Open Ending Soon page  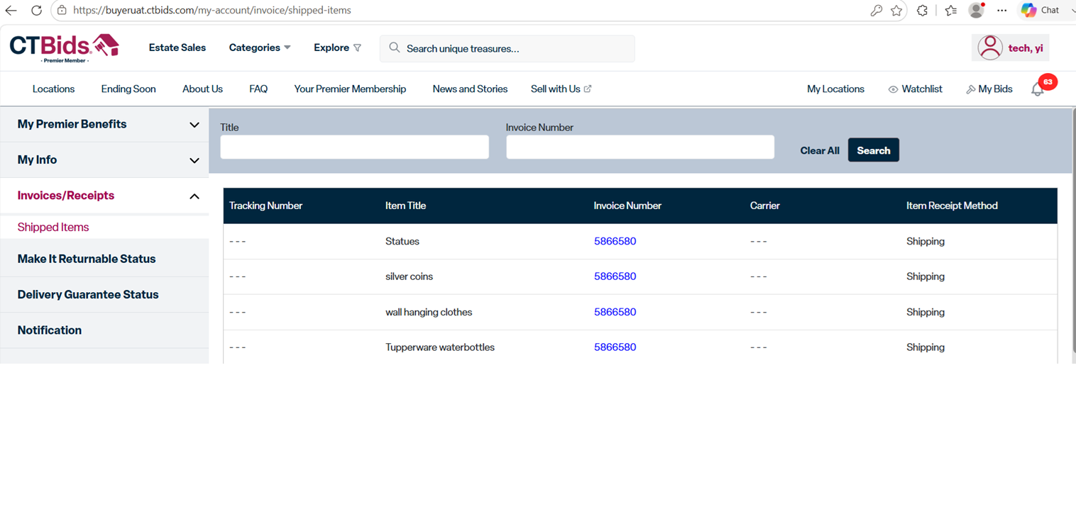click(x=128, y=89)
